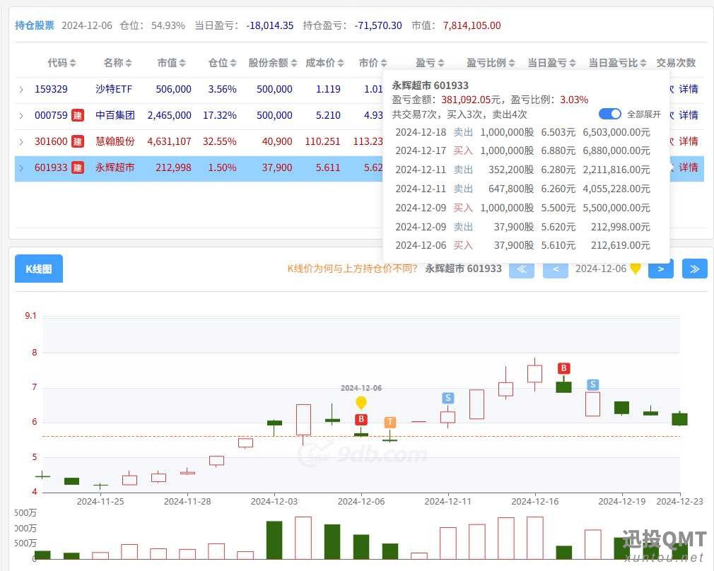714x571 pixels.
Task: Click the 卖出 647,800股 trade row
Action: pos(522,189)
